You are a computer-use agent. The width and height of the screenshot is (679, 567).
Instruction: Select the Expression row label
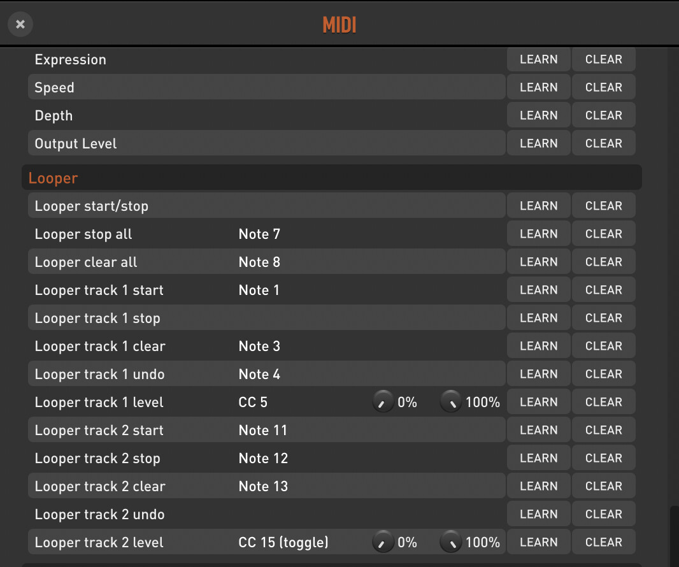point(70,60)
